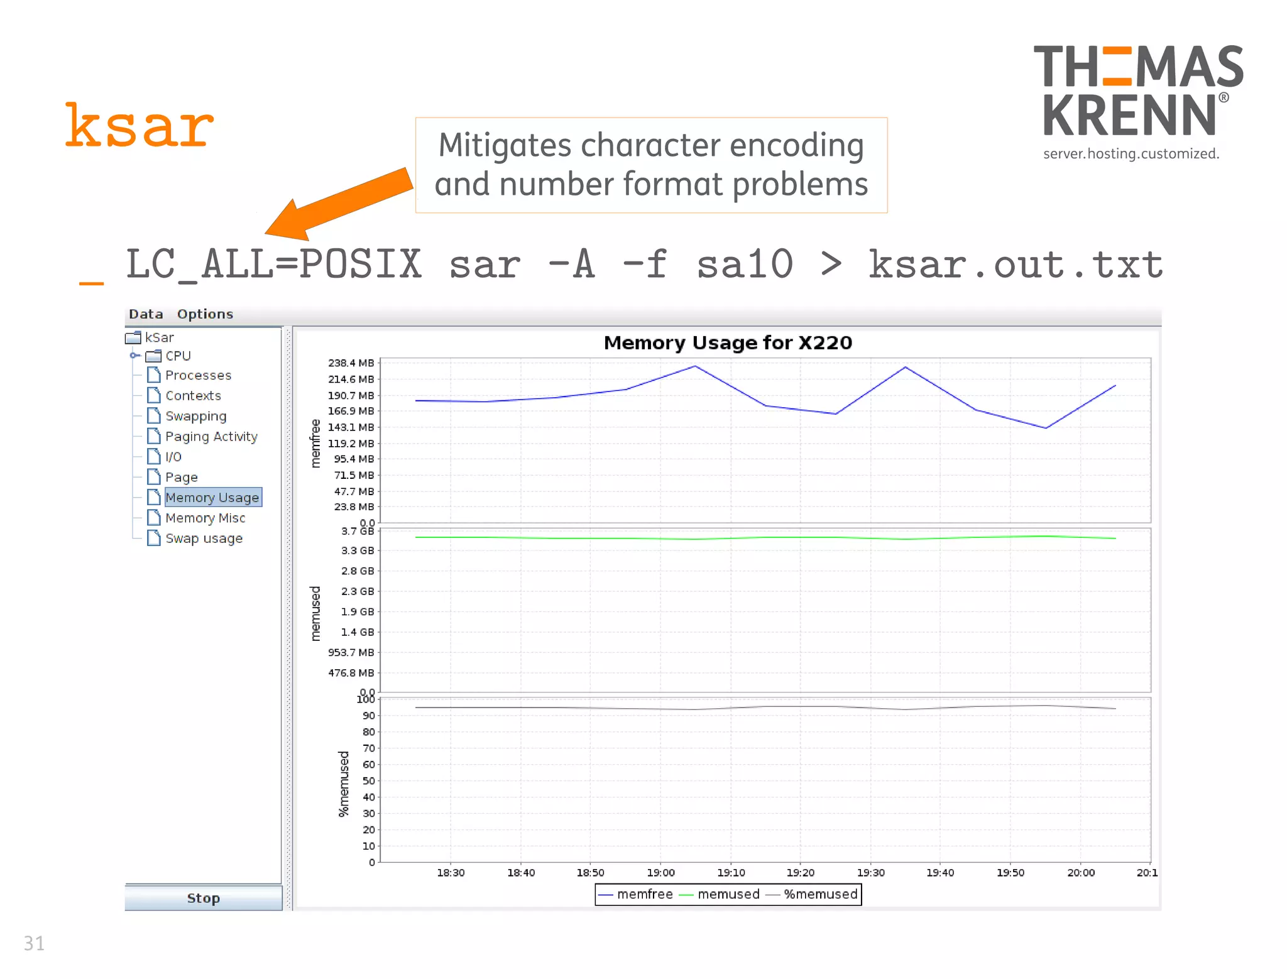Select Contexts in the tree

click(x=193, y=396)
